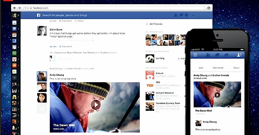
Task: Open the blue Messages bubble in sidebar
Action: point(14,29)
